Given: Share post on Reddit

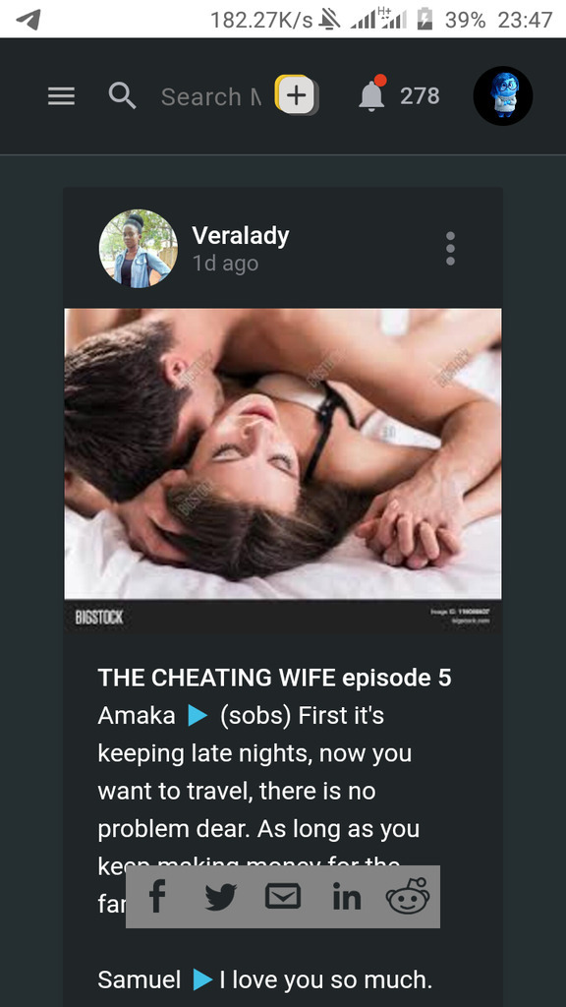Looking at the screenshot, I should point(408,896).
